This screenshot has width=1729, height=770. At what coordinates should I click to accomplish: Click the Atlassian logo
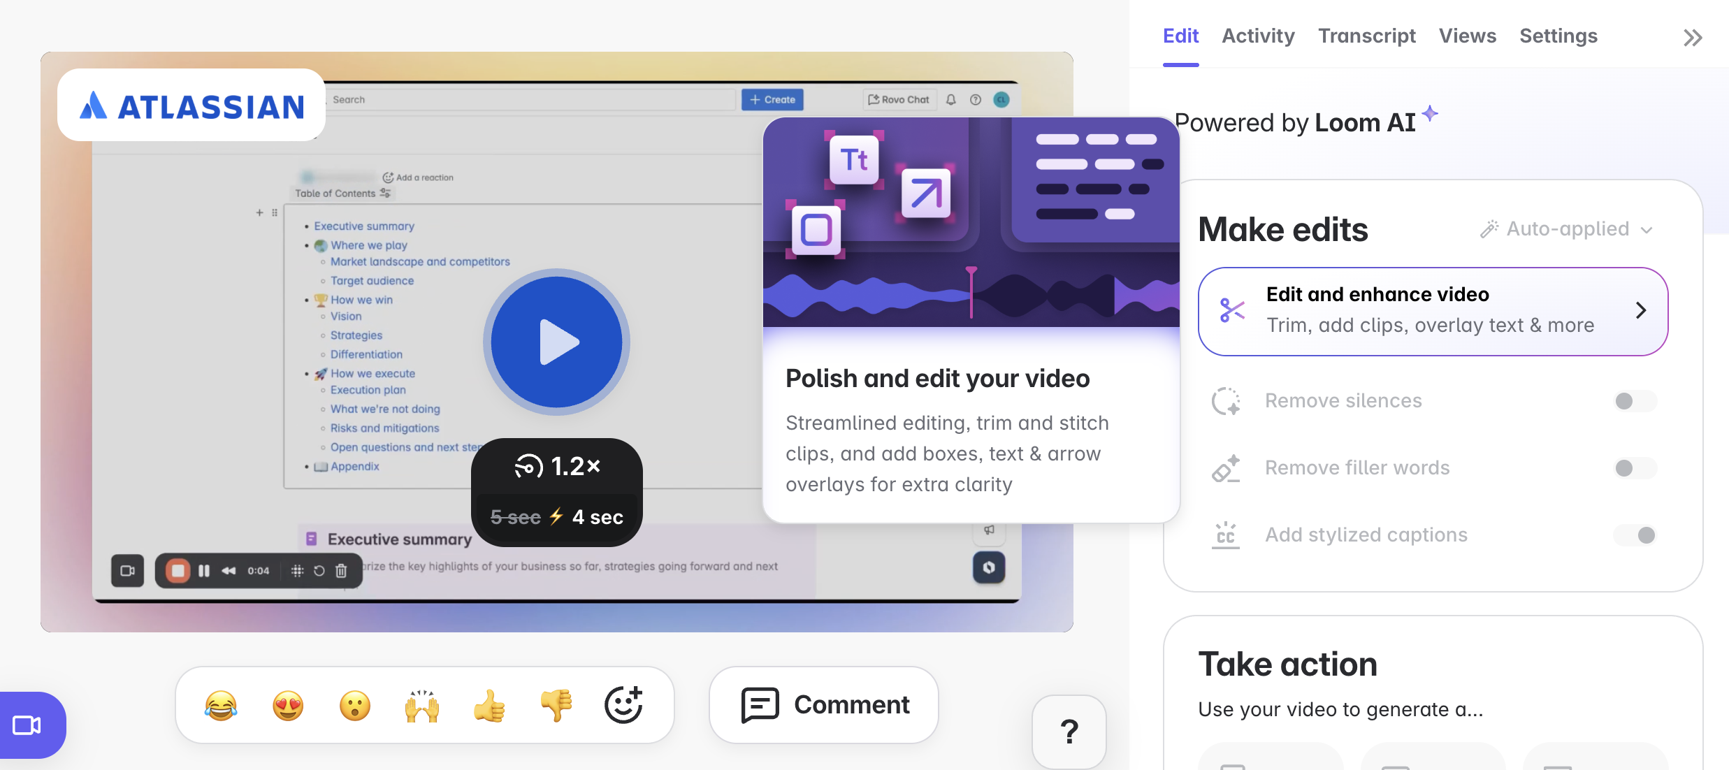pos(191,106)
